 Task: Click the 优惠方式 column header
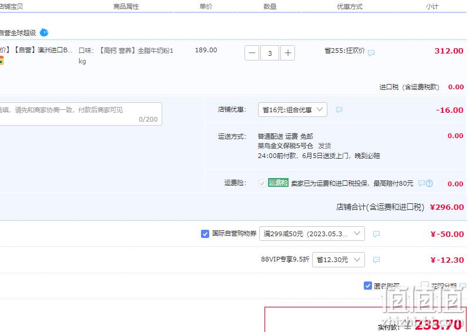pyautogui.click(x=350, y=6)
